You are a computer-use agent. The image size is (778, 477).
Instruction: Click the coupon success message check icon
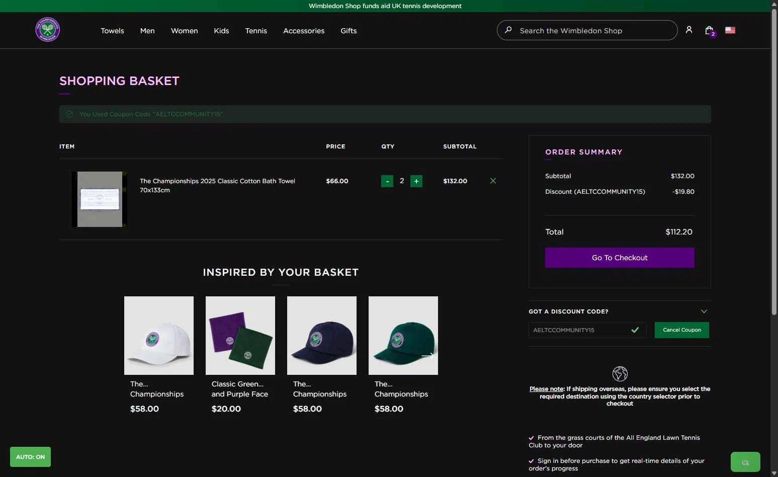pos(69,114)
